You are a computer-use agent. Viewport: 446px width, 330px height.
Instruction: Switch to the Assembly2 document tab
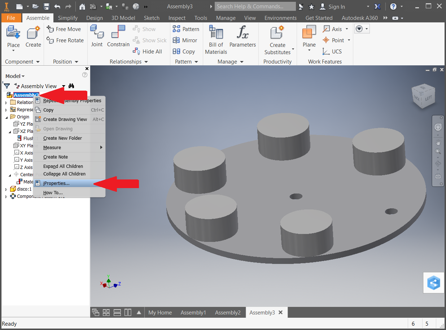[228, 313]
